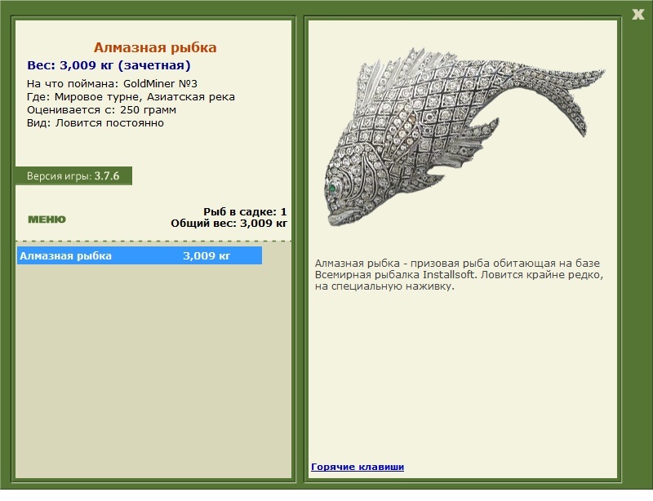Select Алмазная рыбка row in keepnet list
This screenshot has height=501, width=653.
point(140,255)
